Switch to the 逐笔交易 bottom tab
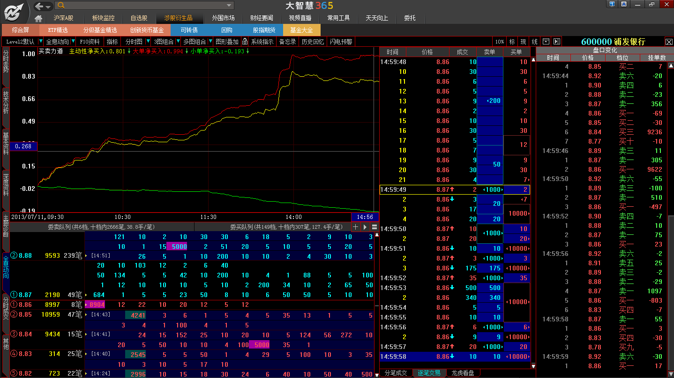 [x=429, y=373]
